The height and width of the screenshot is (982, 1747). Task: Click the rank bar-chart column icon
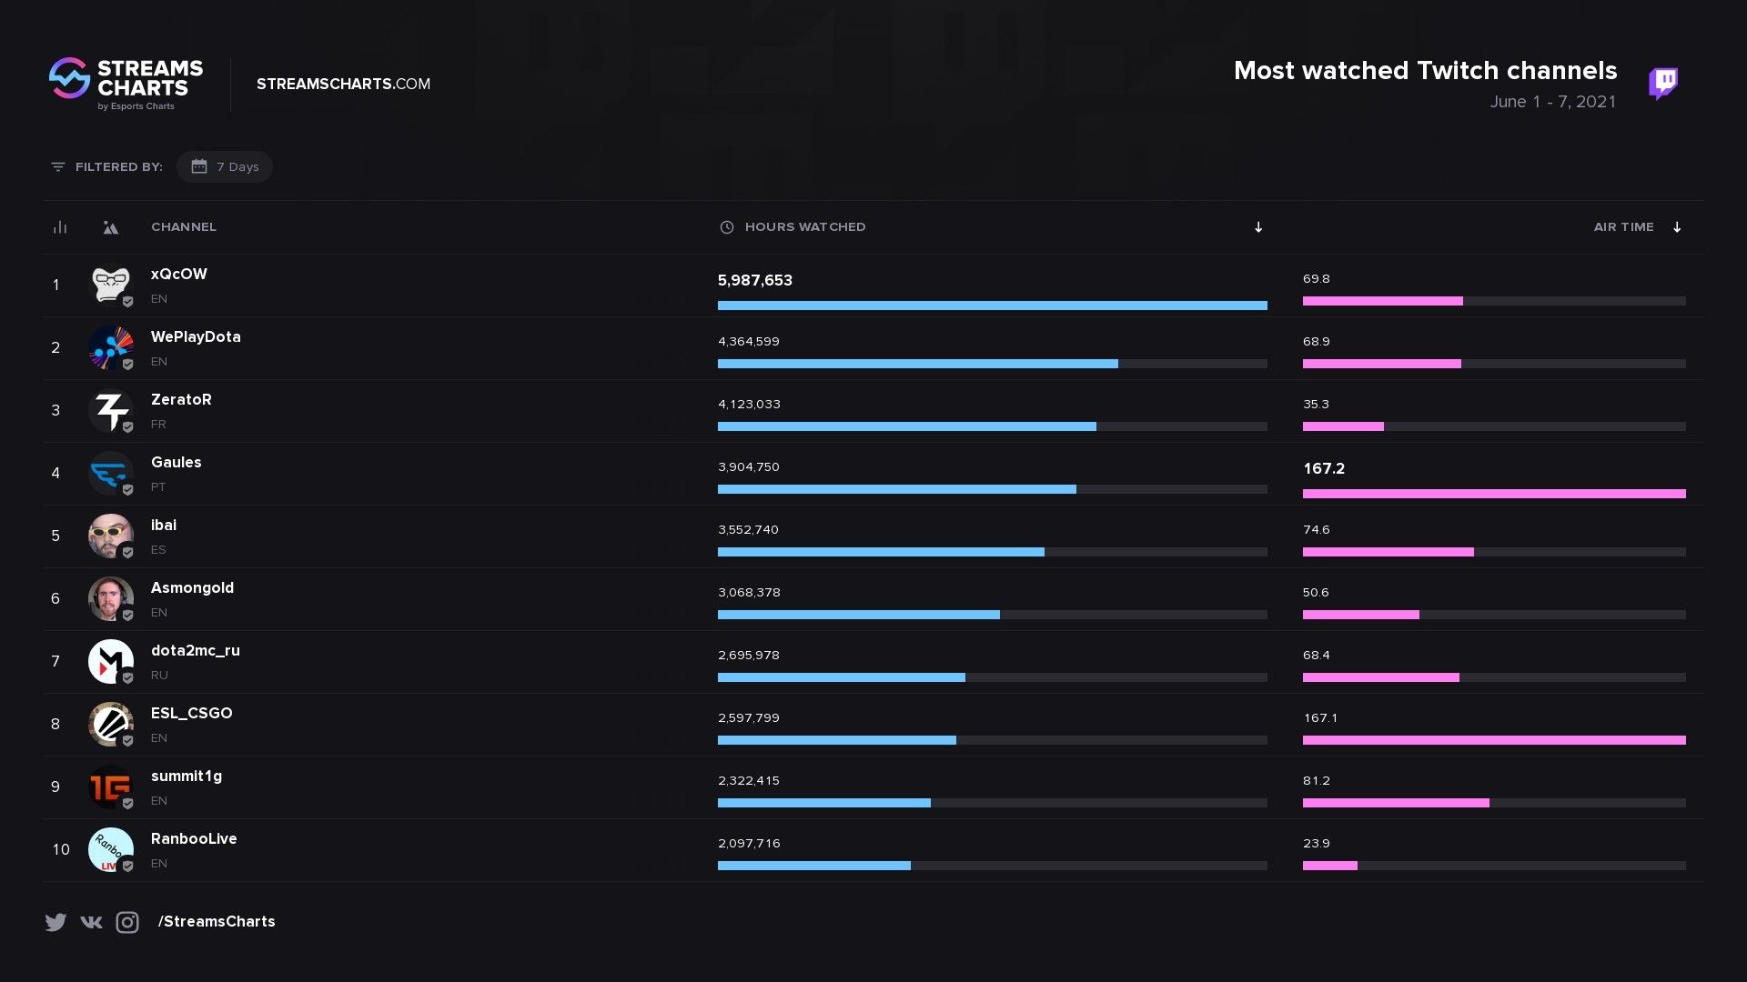click(x=60, y=227)
